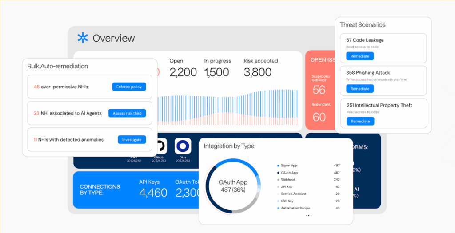This screenshot has height=233, width=455.
Task: Select '23 NHI associated to AI Agents'
Action: tap(68, 113)
